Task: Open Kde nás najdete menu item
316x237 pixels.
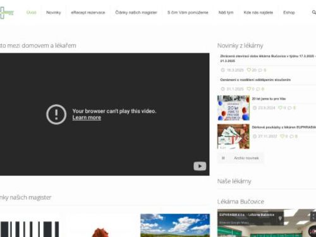Action: click(x=258, y=13)
